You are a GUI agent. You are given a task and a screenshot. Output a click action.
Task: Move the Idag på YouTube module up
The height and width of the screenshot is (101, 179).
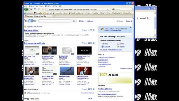[x=89, y=98]
